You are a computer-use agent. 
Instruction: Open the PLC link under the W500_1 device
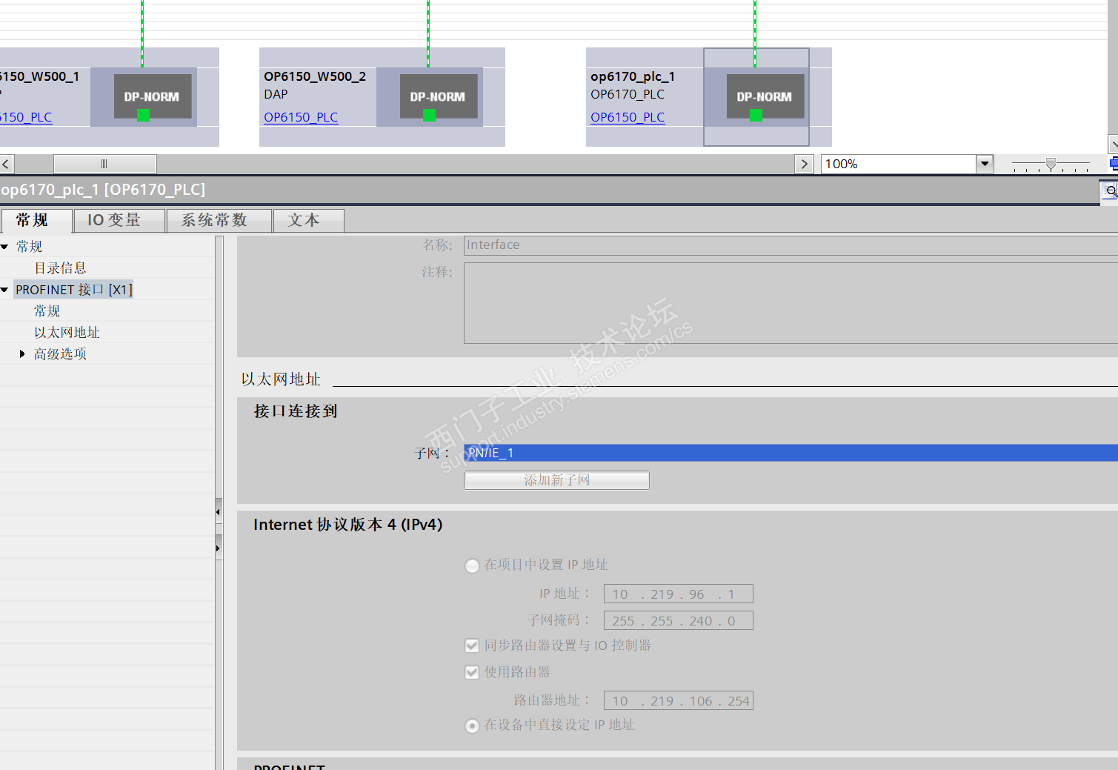point(26,117)
